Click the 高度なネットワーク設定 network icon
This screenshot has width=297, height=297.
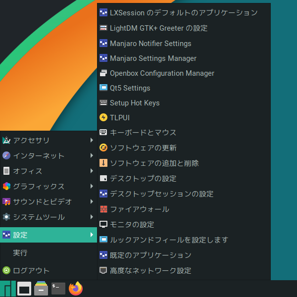point(103,270)
